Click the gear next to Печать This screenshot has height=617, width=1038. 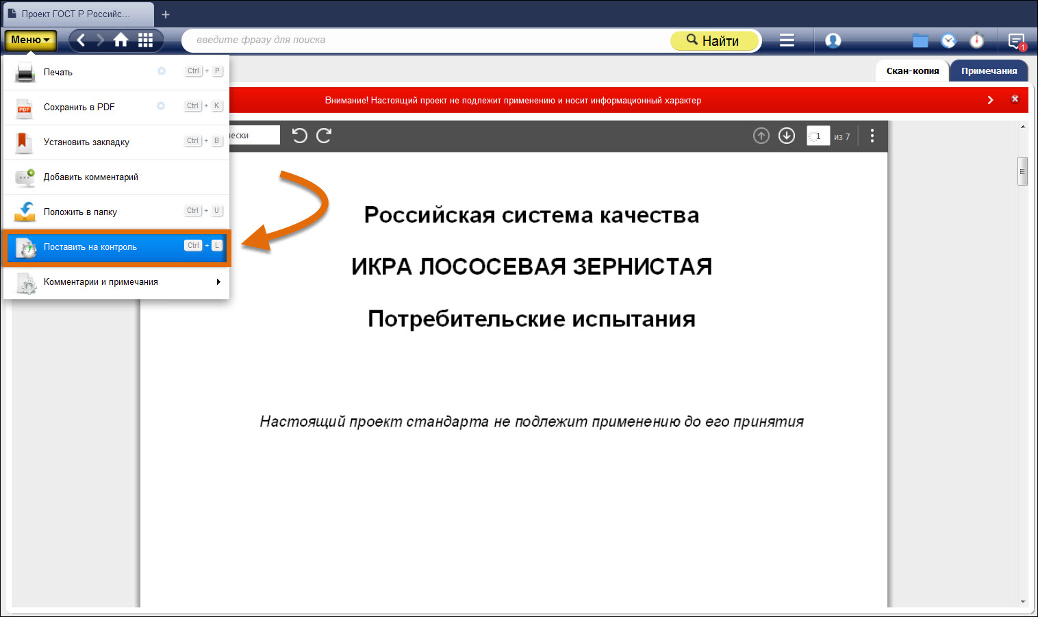tap(162, 71)
